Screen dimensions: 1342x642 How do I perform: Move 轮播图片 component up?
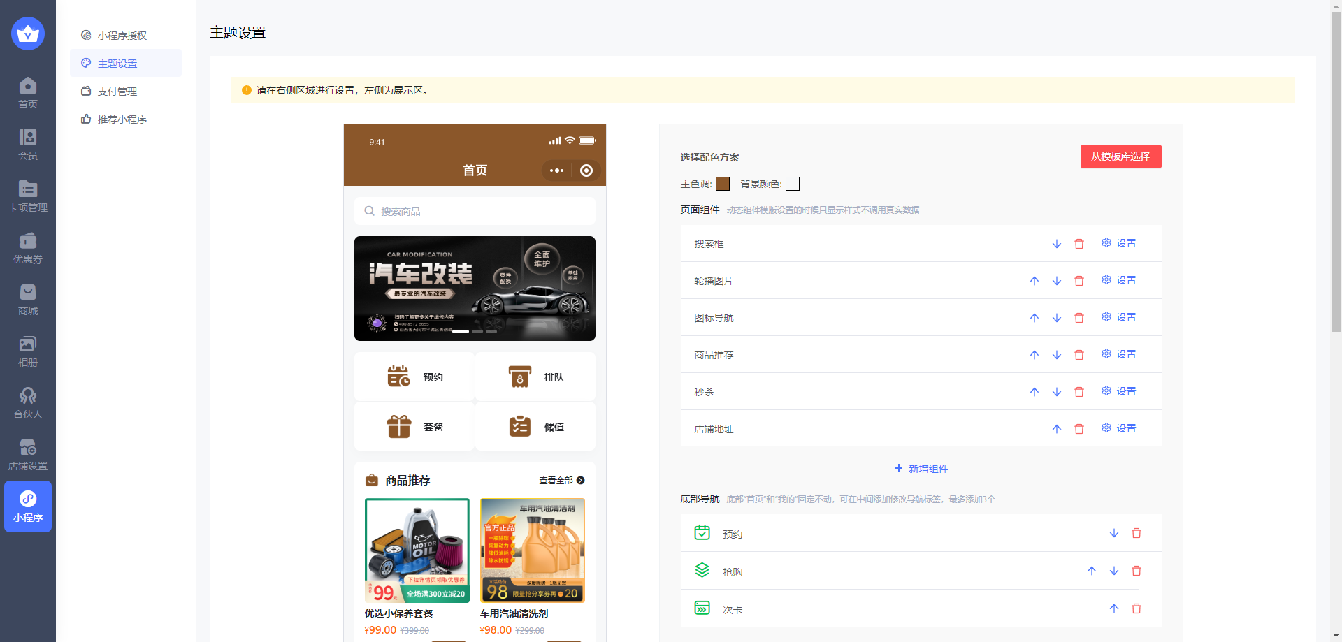pyautogui.click(x=1034, y=281)
